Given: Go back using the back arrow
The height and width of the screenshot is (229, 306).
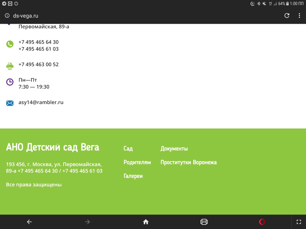Looking at the screenshot, I should [x=29, y=222].
